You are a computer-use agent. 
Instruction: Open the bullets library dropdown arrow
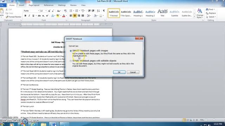tap(73, 11)
